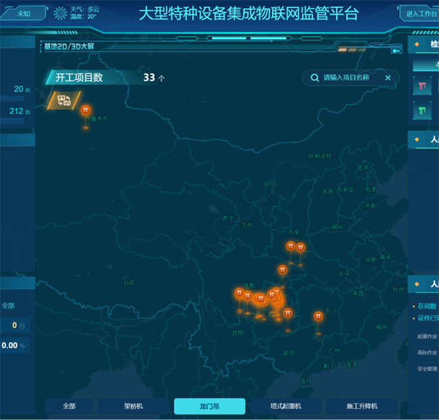Viewport: 439px width, 420px height.
Task: Select the crane marker near Changsha
Action: pyautogui.click(x=318, y=316)
